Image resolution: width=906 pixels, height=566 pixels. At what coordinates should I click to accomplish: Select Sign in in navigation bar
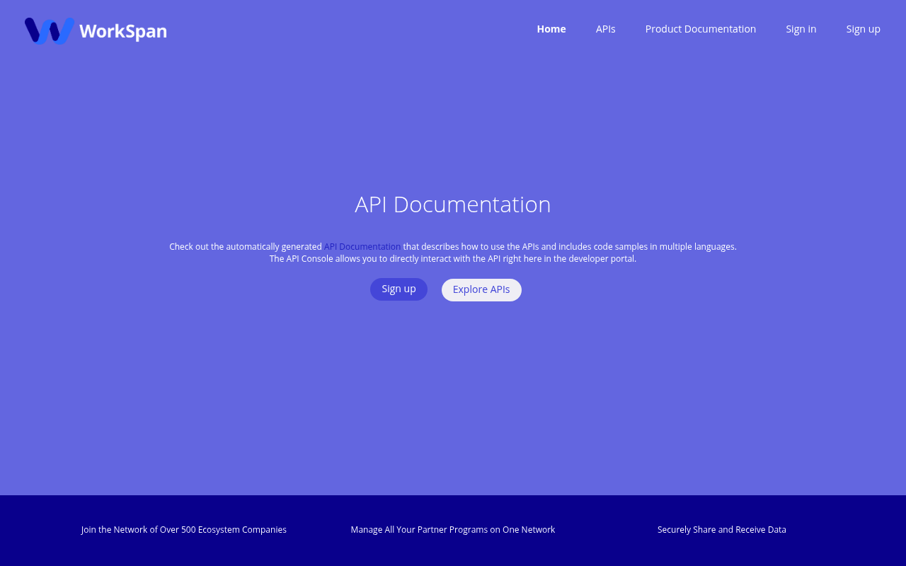click(801, 29)
